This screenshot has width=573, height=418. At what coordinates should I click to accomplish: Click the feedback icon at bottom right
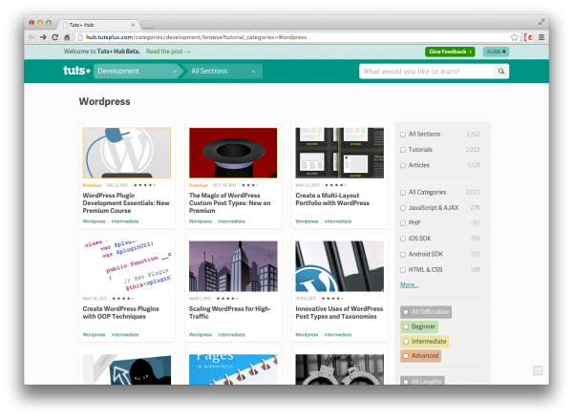click(x=538, y=370)
